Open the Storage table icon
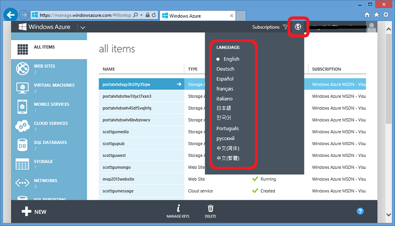Screen dimensions: 395x226 (22, 164)
